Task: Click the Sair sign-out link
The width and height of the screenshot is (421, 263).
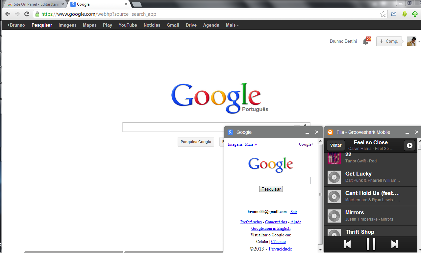Action: (294, 212)
